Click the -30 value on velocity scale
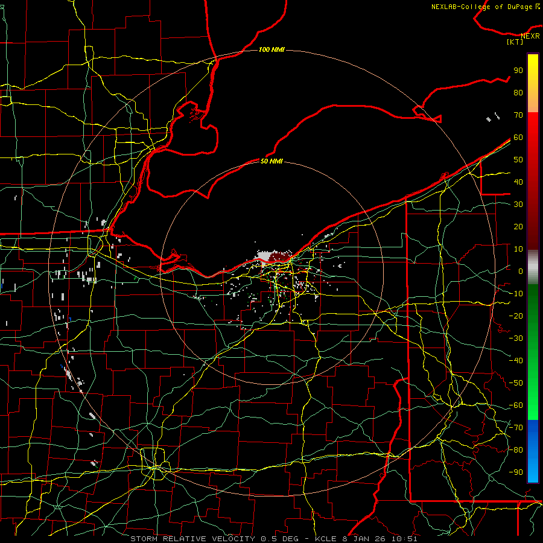 [516, 338]
